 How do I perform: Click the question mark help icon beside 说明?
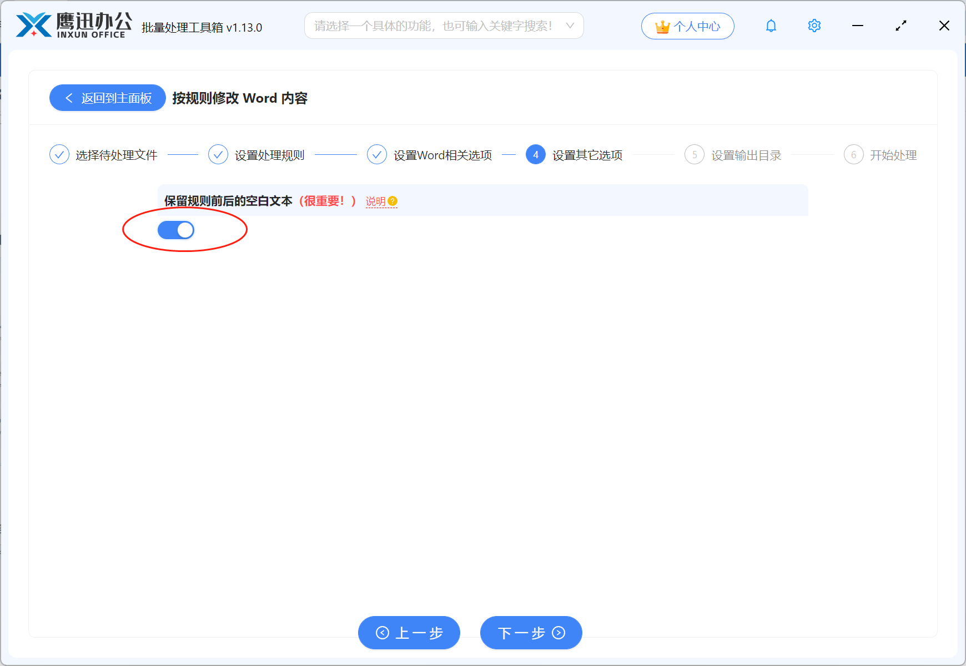(x=393, y=202)
